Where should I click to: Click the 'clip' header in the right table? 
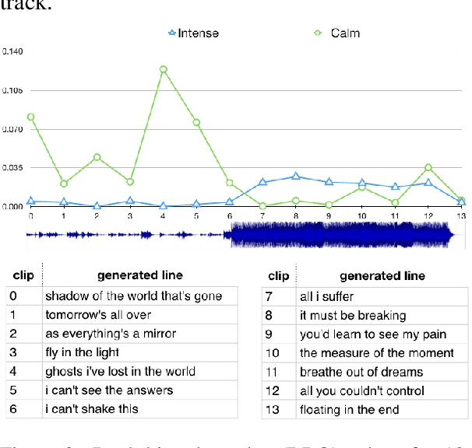(x=278, y=275)
